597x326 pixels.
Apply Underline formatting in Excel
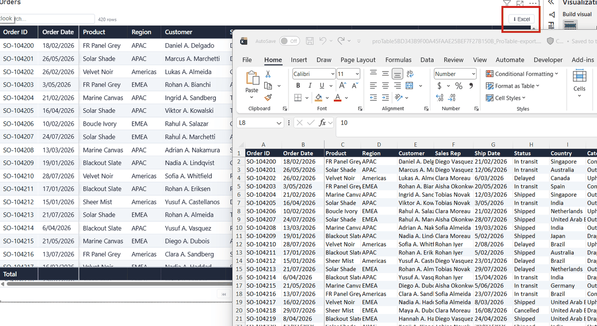(322, 85)
